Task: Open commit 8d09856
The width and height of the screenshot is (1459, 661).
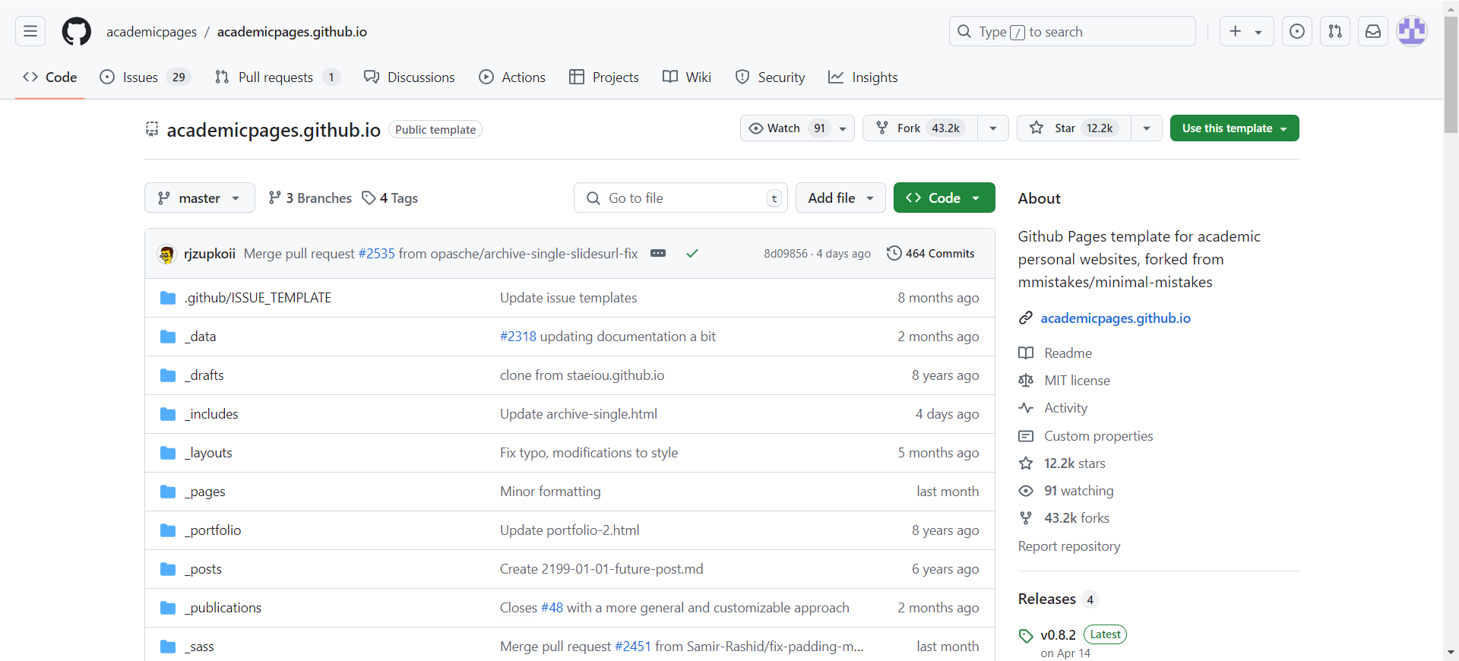Action: point(786,253)
